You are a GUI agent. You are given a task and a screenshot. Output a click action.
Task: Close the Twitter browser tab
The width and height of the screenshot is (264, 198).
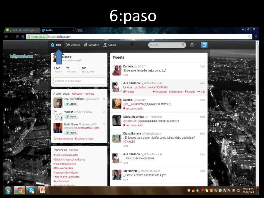tap(73, 30)
